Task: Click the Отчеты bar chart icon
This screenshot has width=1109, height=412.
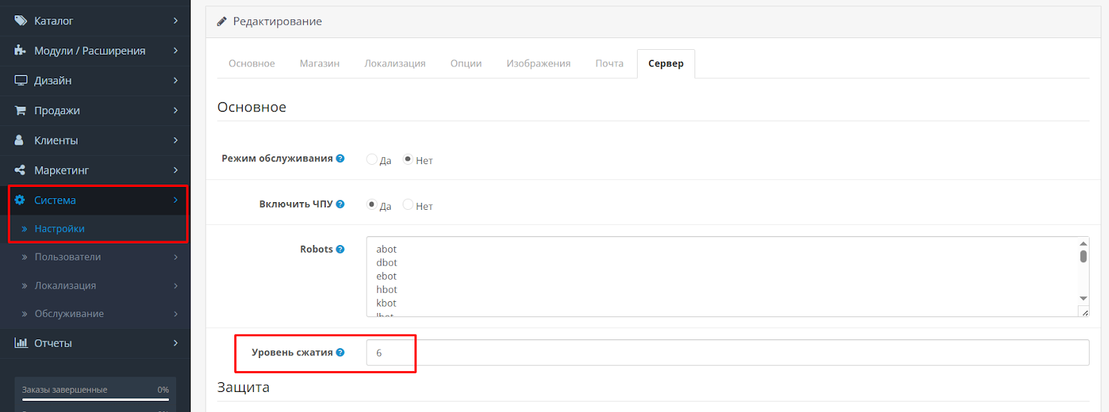Action: point(21,343)
